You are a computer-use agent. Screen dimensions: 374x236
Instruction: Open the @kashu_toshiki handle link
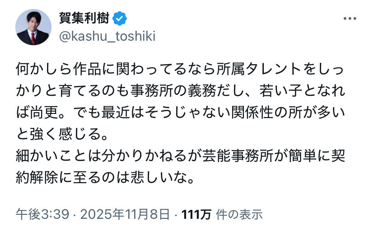[107, 36]
